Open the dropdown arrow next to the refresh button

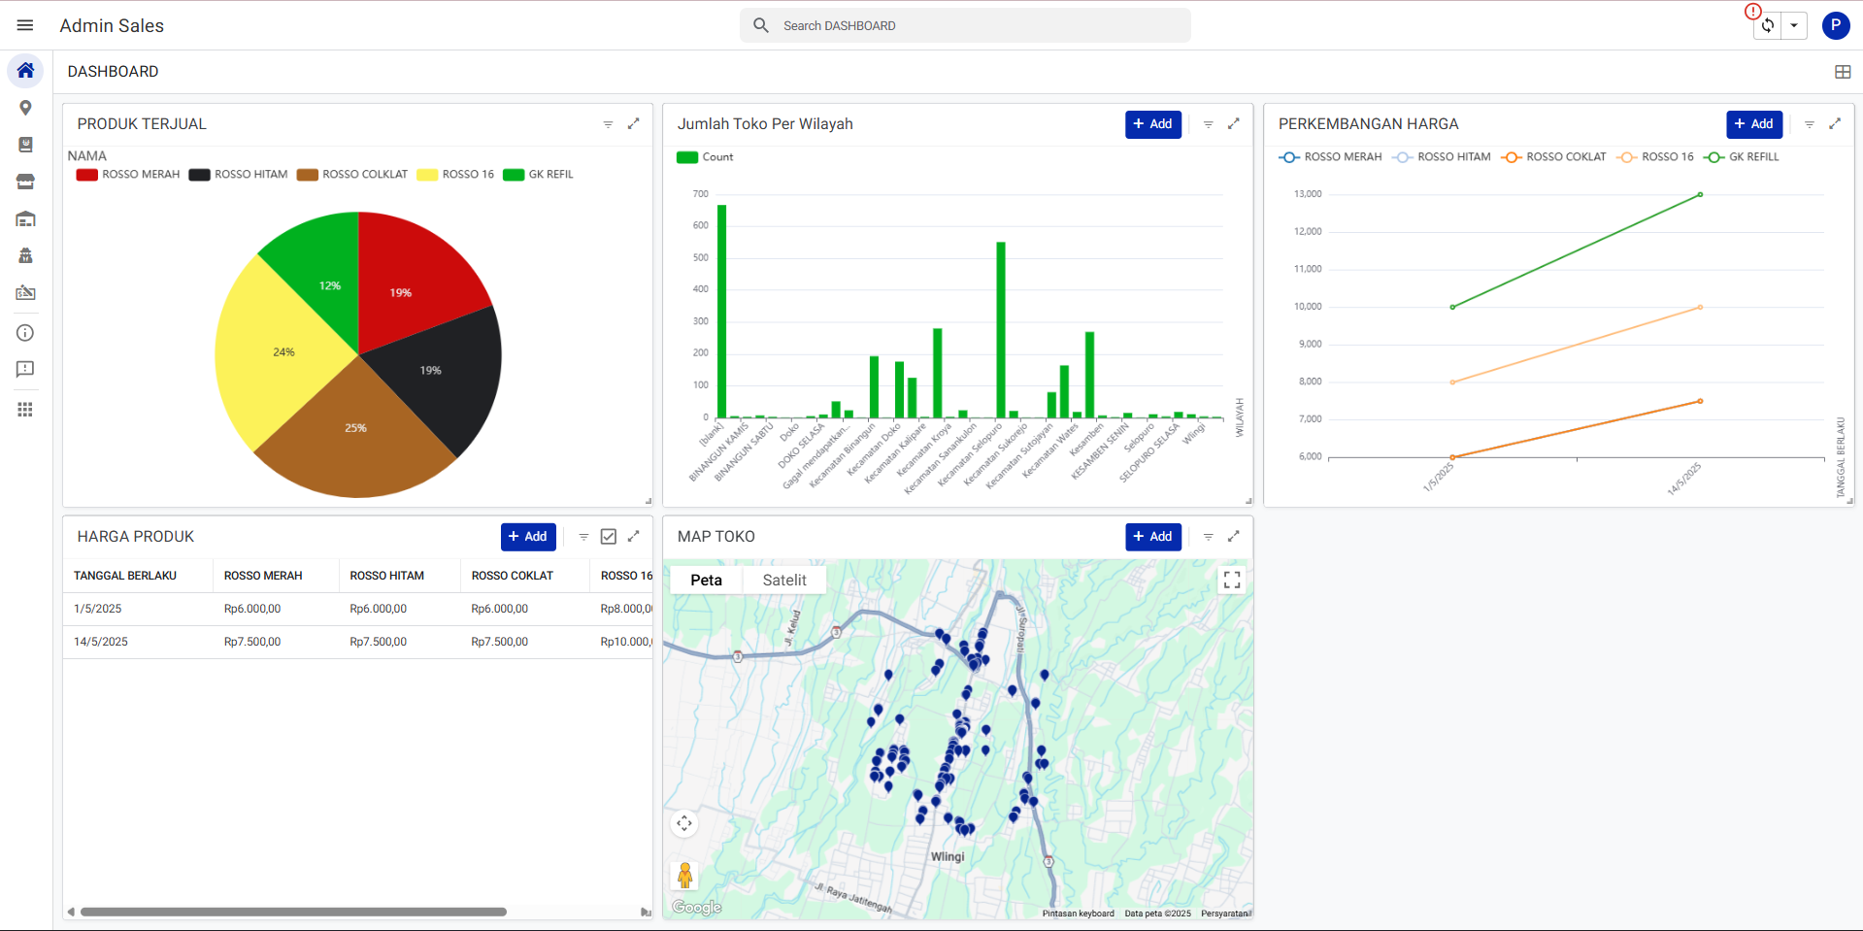[x=1794, y=25]
